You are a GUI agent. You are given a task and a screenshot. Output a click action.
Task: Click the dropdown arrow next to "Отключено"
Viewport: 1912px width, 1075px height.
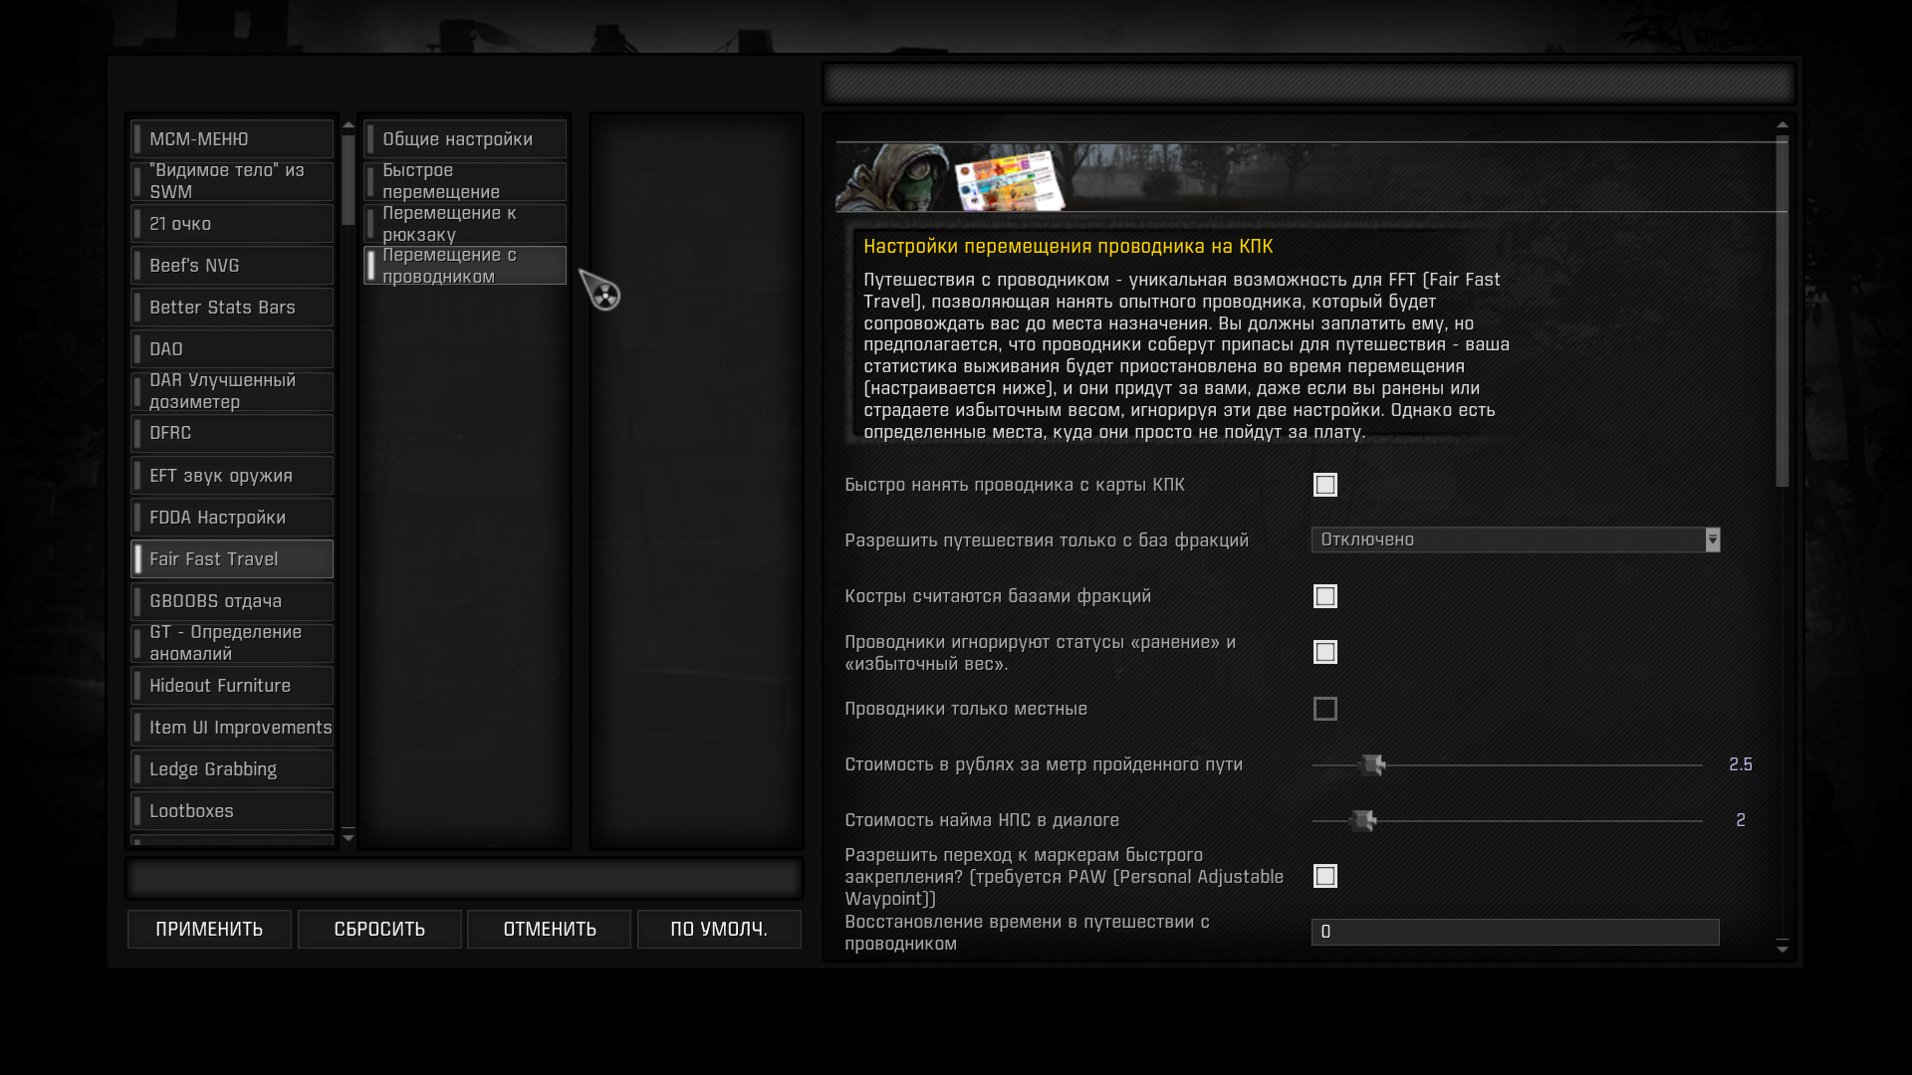click(x=1712, y=539)
